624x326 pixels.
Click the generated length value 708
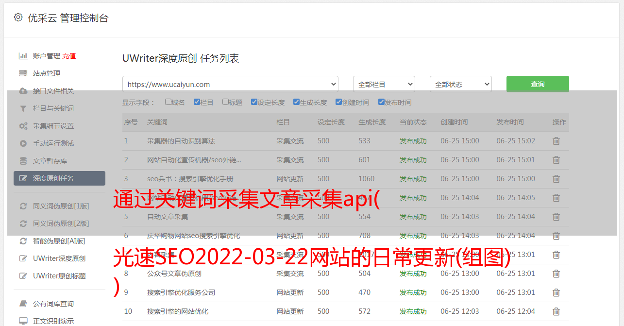[365, 236]
